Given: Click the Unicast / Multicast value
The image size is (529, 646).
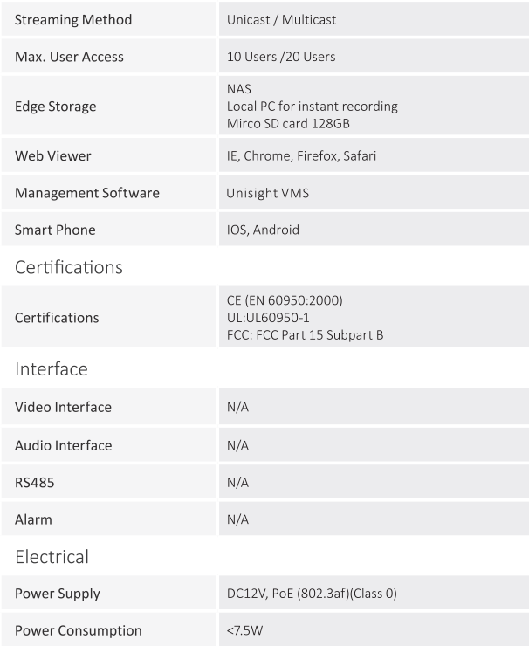Looking at the screenshot, I should pyautogui.click(x=281, y=19).
